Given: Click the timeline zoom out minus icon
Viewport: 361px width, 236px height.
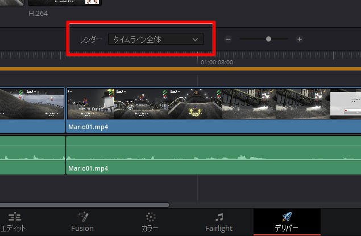Looking at the screenshot, I should [x=228, y=39].
